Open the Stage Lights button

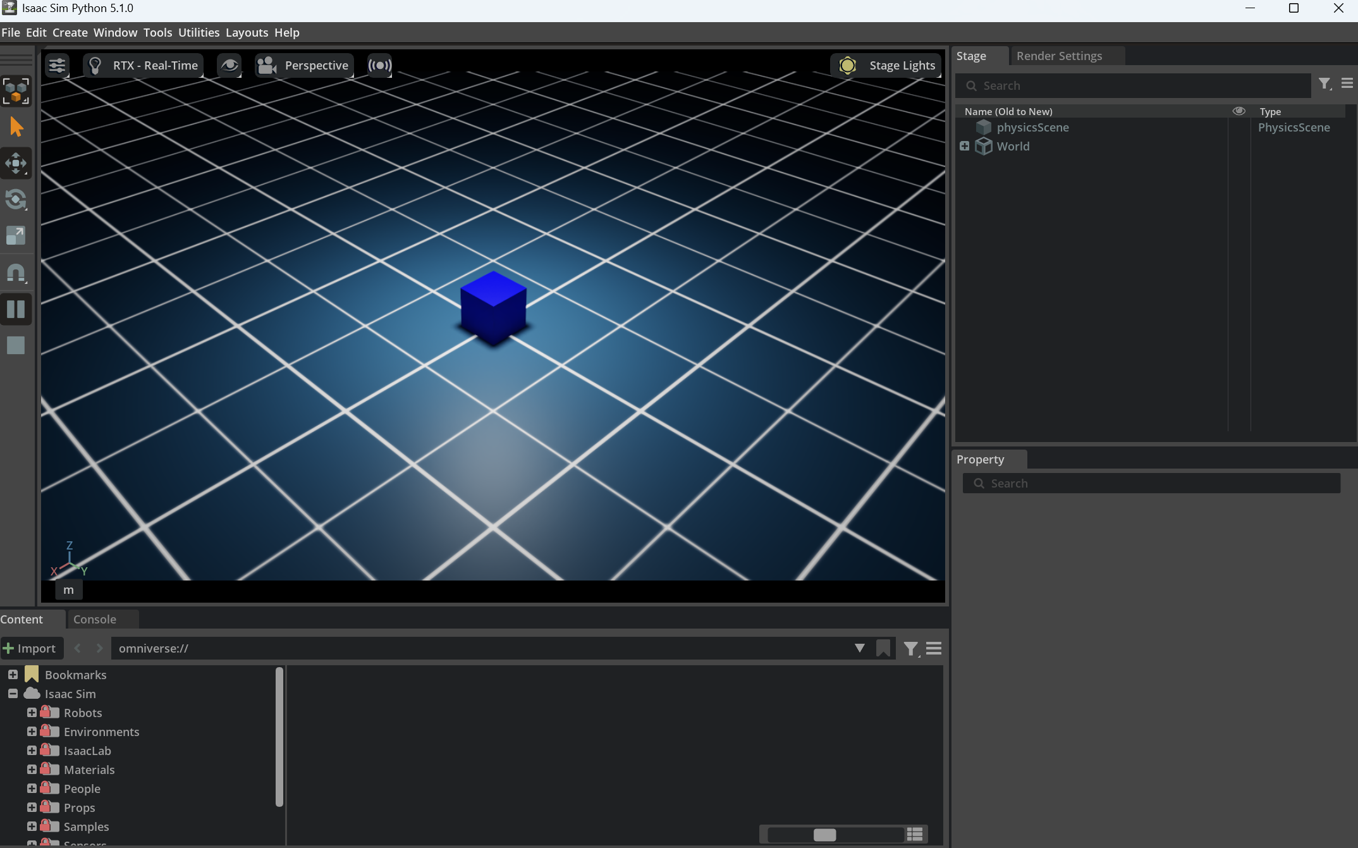tap(886, 65)
